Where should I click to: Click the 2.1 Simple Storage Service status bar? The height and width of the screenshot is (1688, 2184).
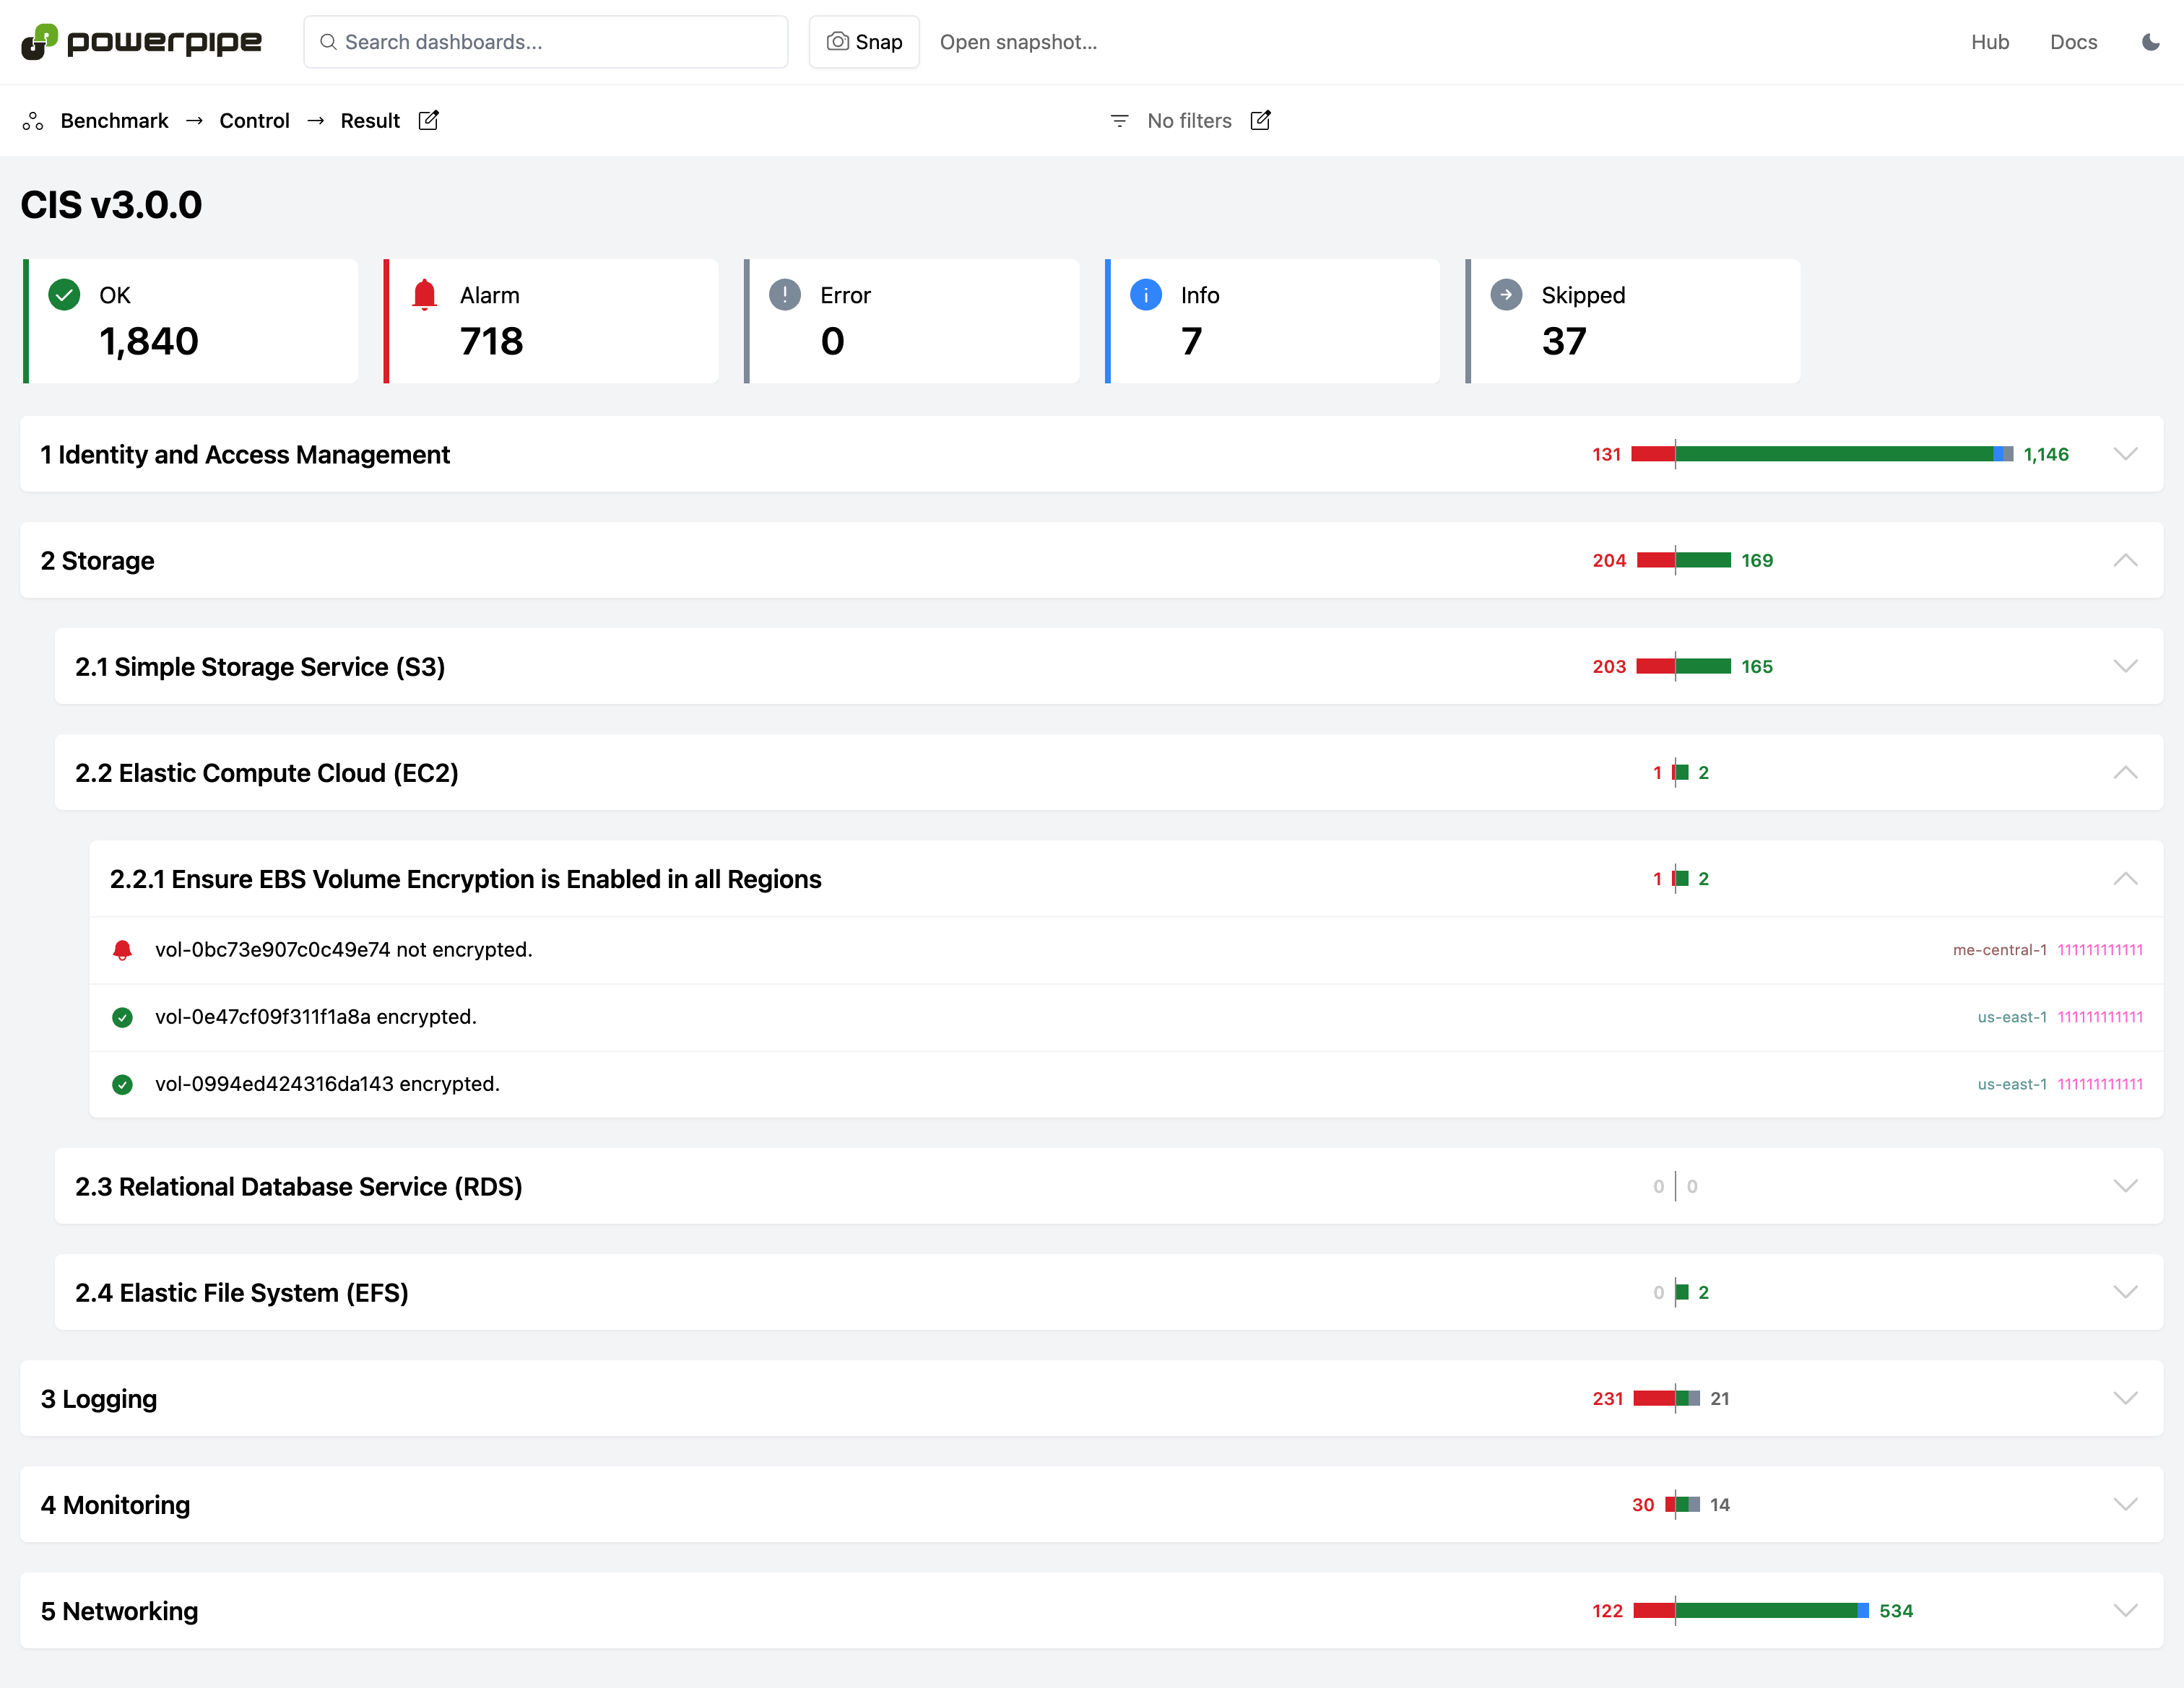1684,666
